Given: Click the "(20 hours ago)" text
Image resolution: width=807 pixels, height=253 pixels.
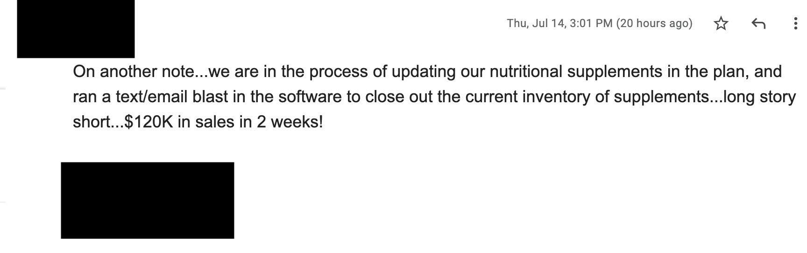Looking at the screenshot, I should (x=654, y=23).
